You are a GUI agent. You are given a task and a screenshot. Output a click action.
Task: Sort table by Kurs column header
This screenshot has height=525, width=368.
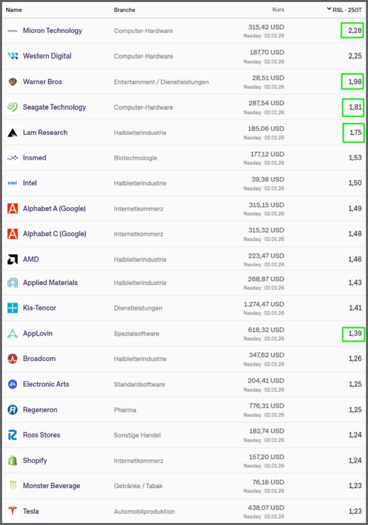pos(278,10)
